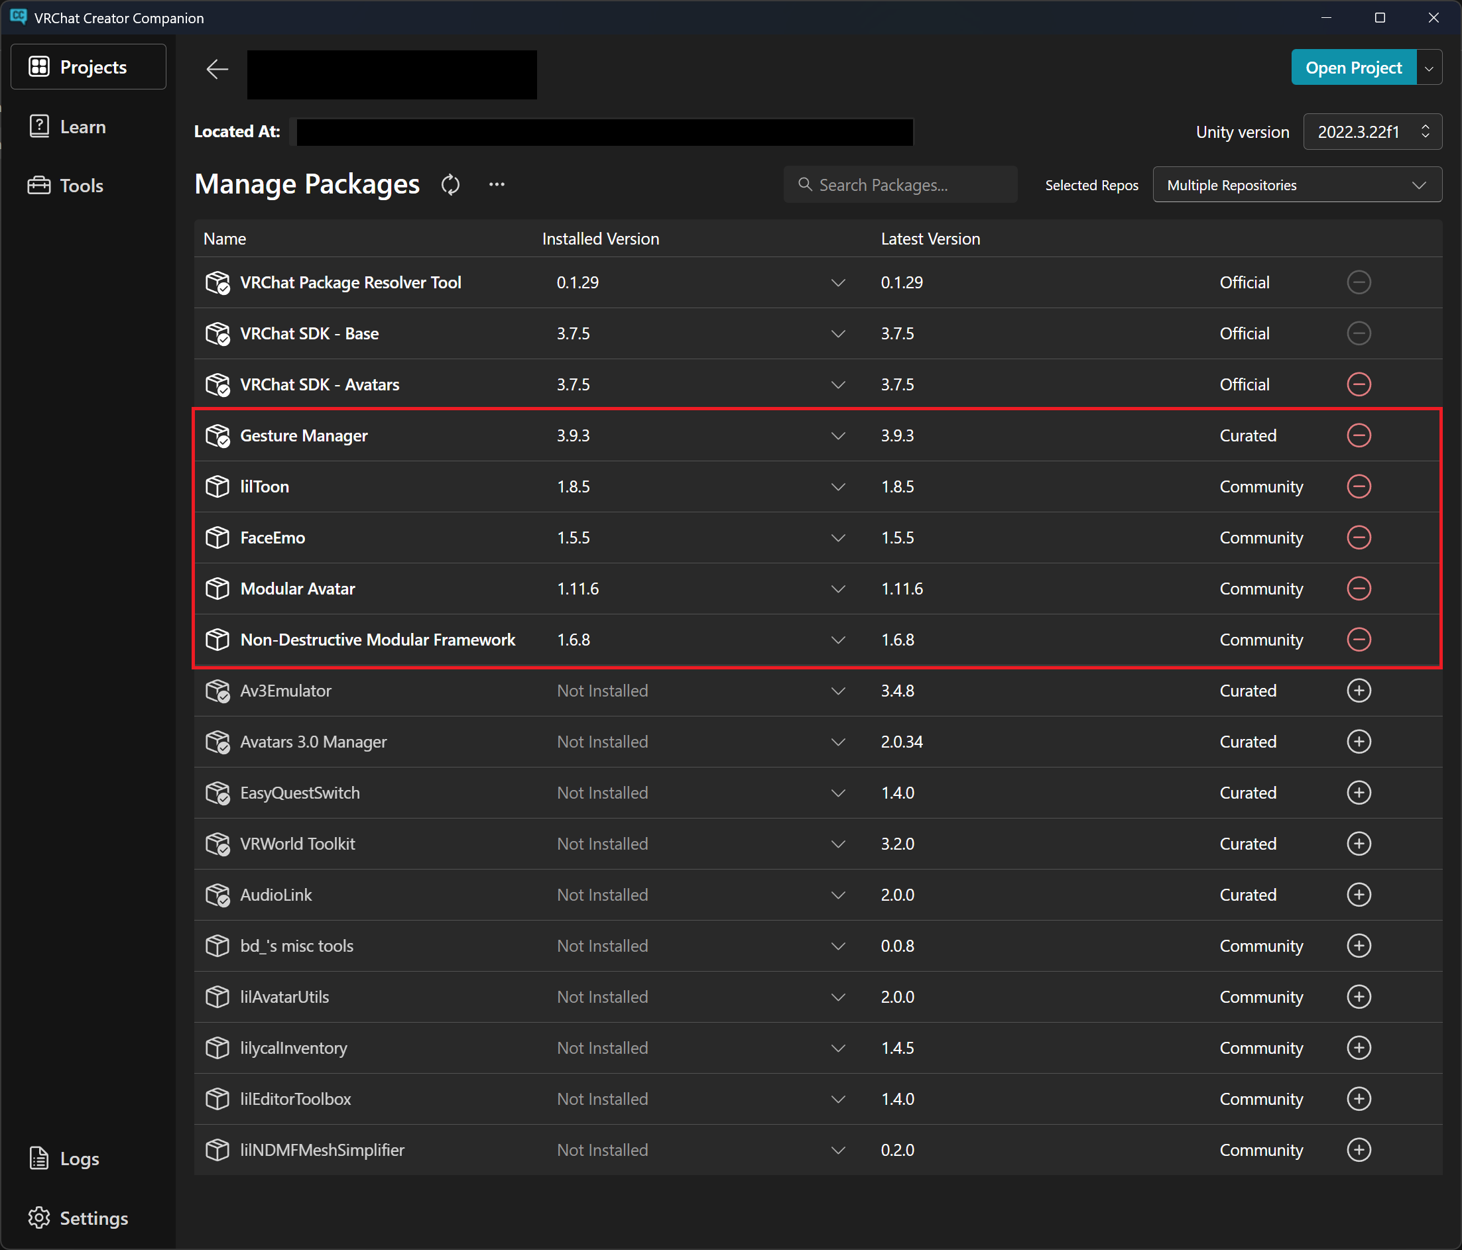Add the bd_'s misc tools package
1462x1250 pixels.
1359,945
